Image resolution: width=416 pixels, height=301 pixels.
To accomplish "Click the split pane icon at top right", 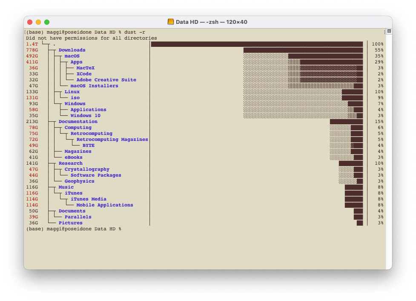I will point(388,32).
